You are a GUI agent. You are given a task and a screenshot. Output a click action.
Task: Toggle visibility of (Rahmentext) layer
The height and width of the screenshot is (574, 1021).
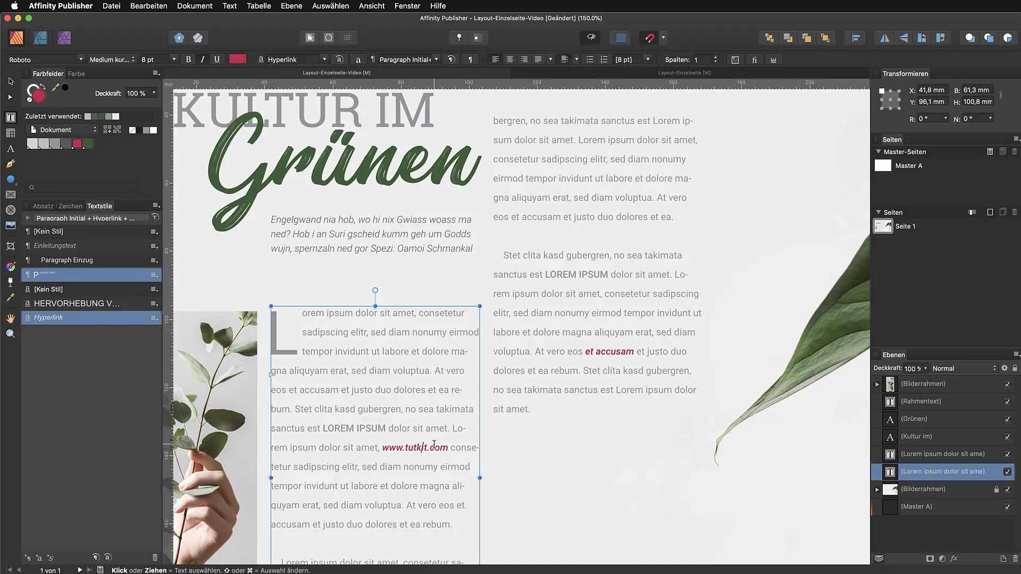[1007, 401]
